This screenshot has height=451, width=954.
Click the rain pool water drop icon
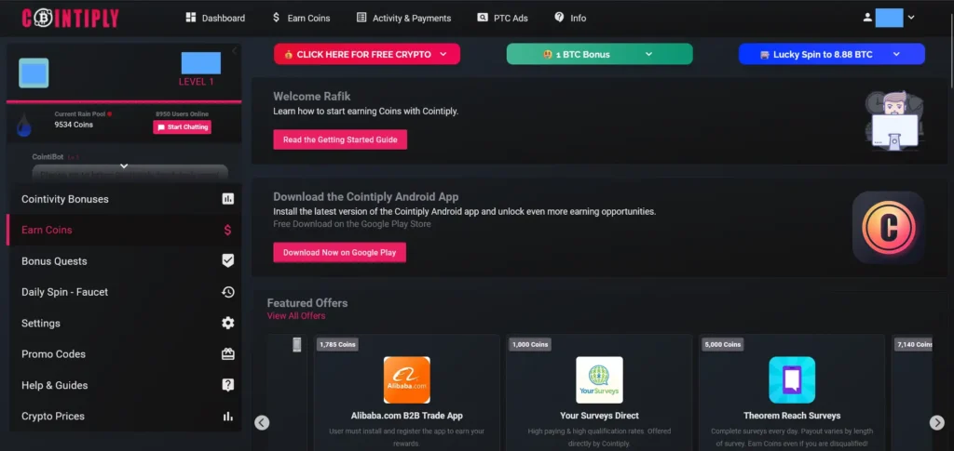[x=23, y=125]
